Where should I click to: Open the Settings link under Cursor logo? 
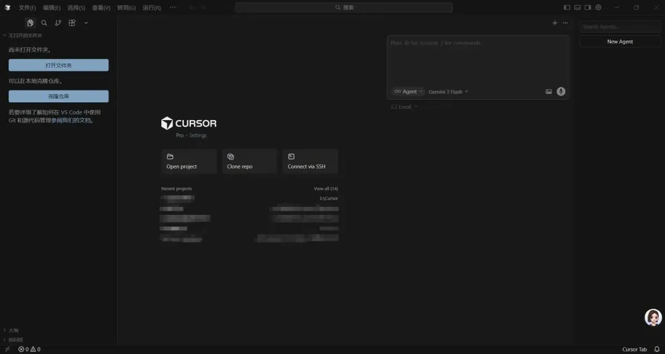[198, 135]
